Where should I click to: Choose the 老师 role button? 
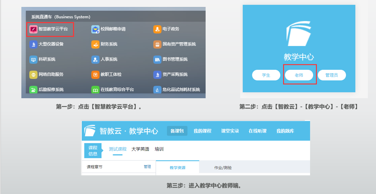[x=299, y=75]
